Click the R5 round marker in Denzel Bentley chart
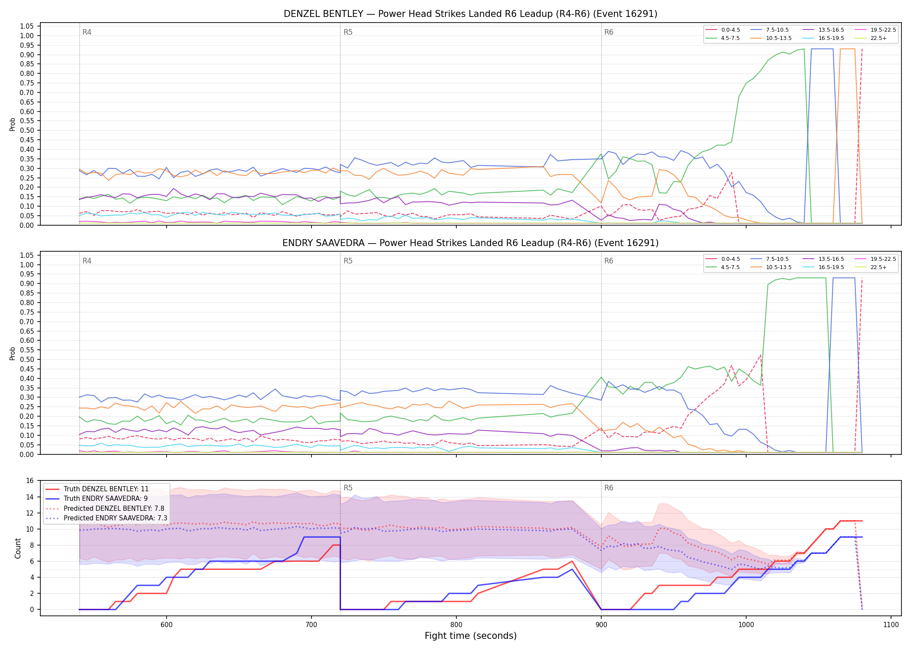 click(348, 32)
